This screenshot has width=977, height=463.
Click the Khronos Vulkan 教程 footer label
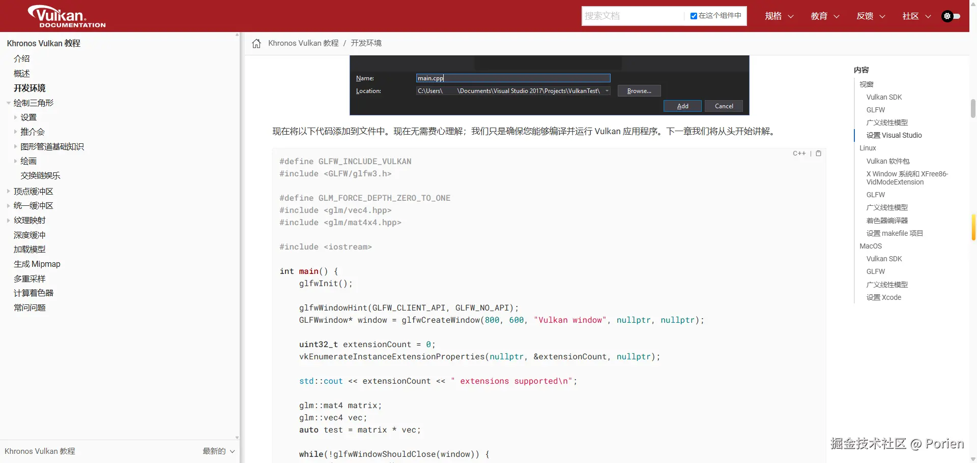(40, 451)
